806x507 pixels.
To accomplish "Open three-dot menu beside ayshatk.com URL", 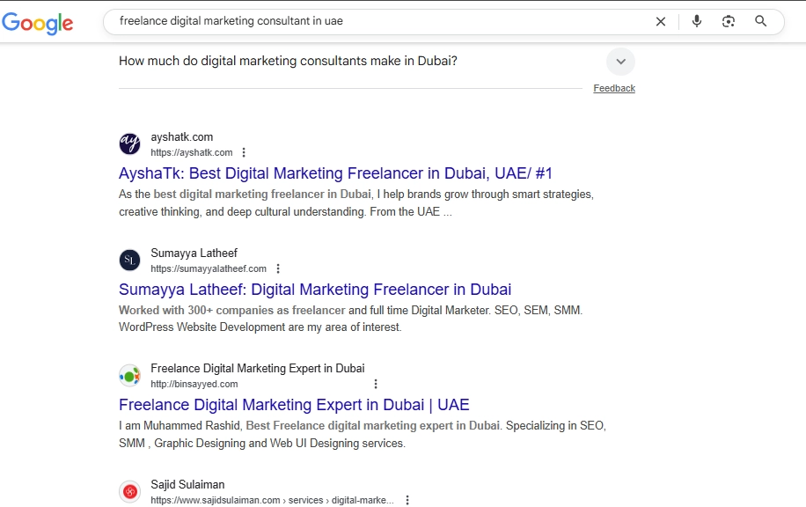I will pos(244,153).
